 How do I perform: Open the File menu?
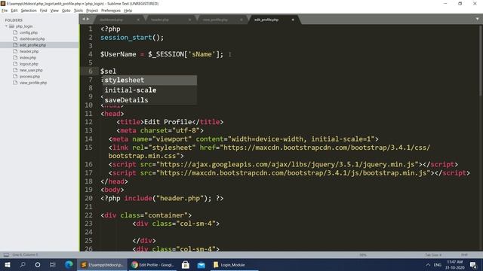[x=5, y=11]
